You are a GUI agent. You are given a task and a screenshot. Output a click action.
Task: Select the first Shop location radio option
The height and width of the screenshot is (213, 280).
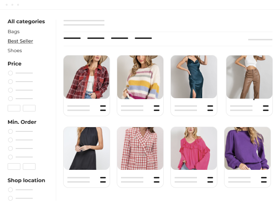(x=10, y=190)
